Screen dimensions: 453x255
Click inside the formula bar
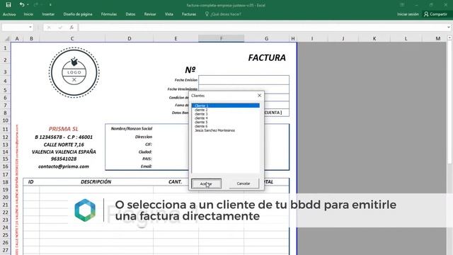click(263, 27)
